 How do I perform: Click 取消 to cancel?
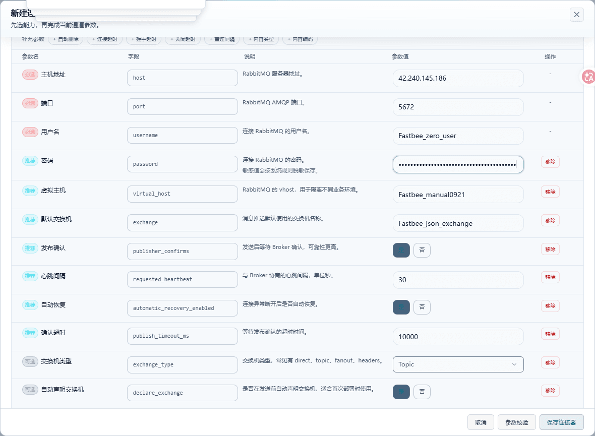click(481, 422)
